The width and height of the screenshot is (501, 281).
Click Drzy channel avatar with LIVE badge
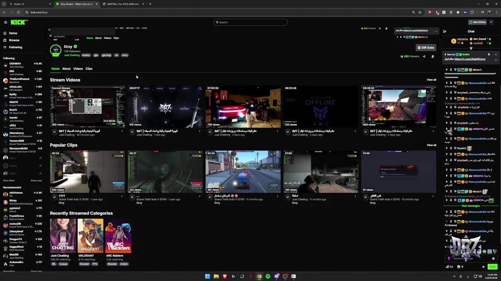[x=56, y=50]
